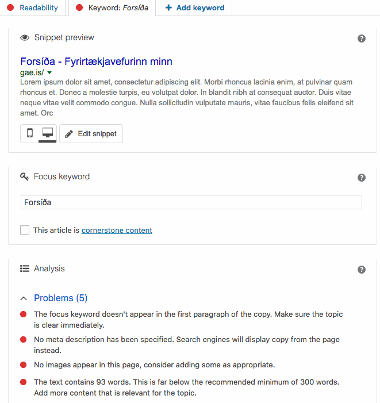Open help for Focus keyword section
The width and height of the screenshot is (380, 403).
pos(362,178)
